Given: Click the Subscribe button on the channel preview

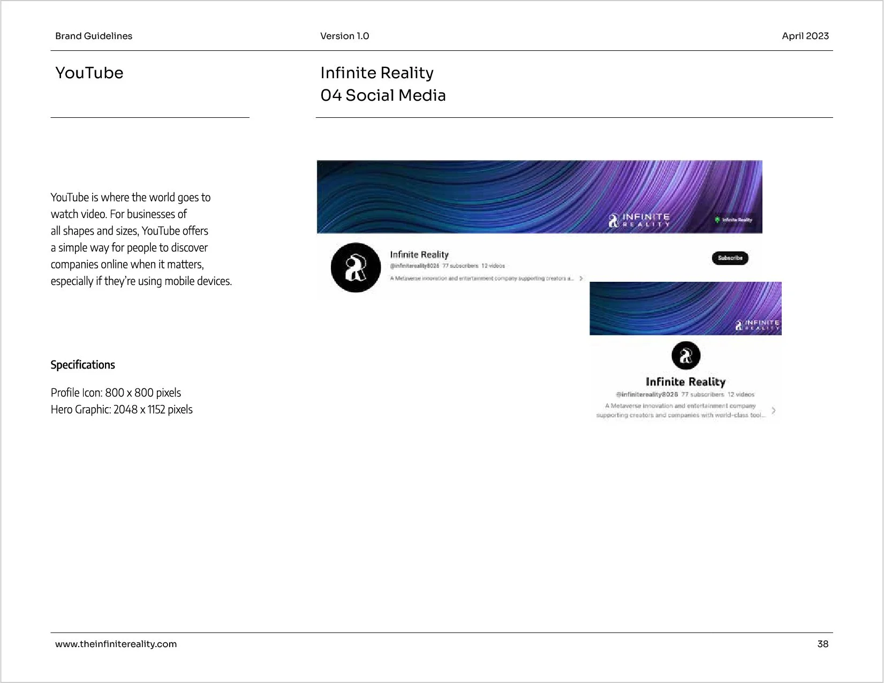Looking at the screenshot, I should click(730, 258).
